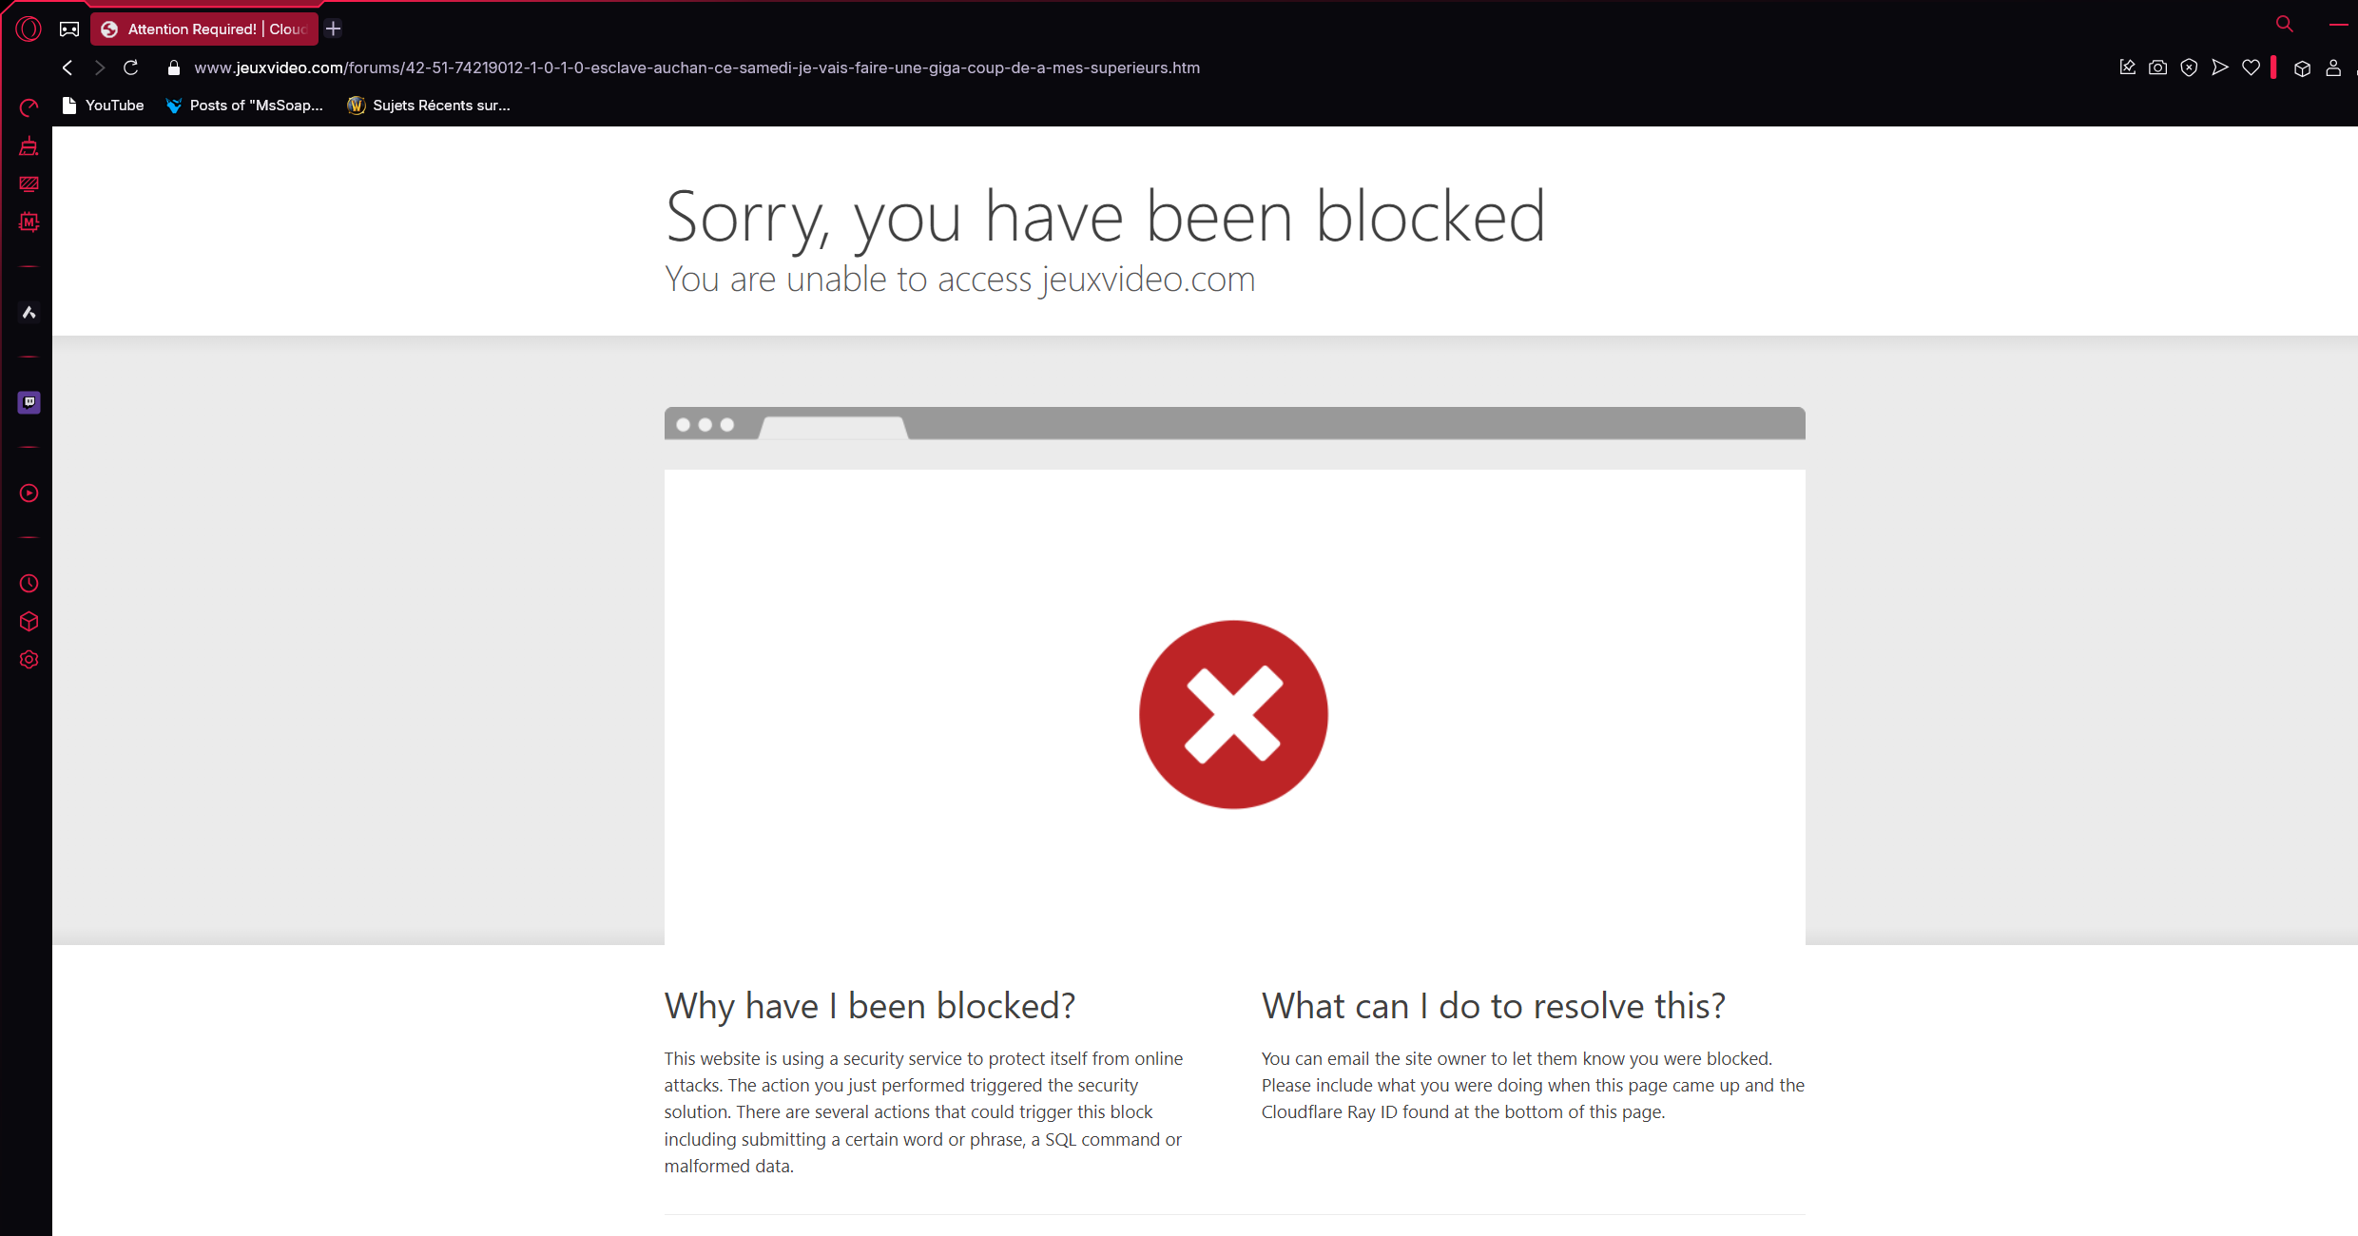The height and width of the screenshot is (1236, 2358).
Task: Toggle the forward navigation arrow button
Action: 98,67
